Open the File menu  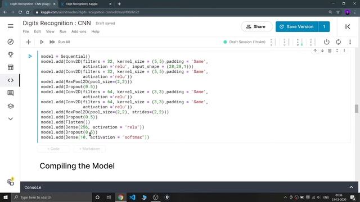[x=26, y=31]
